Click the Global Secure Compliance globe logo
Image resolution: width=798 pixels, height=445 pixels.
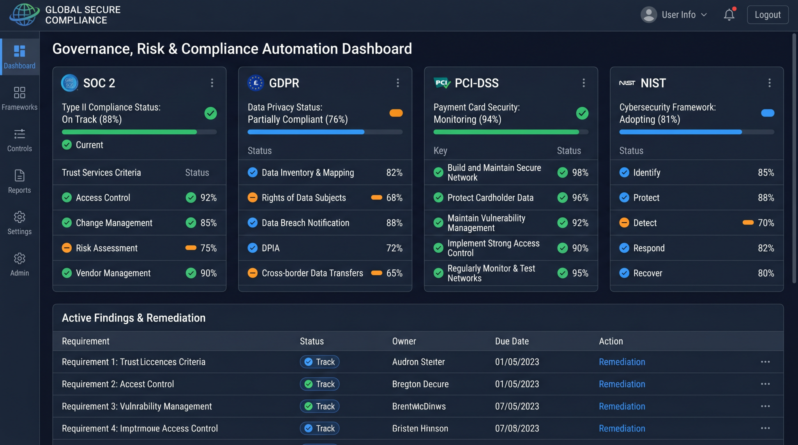pos(24,15)
